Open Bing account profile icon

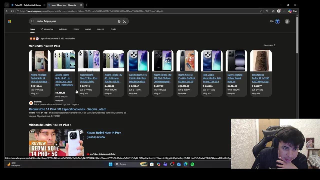click(287, 21)
